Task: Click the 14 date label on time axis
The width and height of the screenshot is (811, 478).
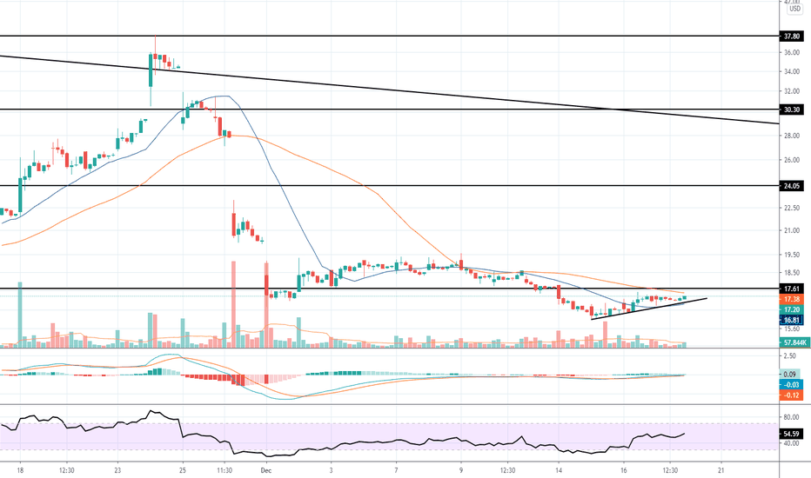Action: 559,470
